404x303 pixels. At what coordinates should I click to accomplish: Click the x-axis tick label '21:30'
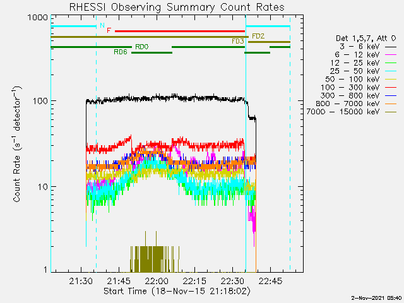tap(81, 281)
